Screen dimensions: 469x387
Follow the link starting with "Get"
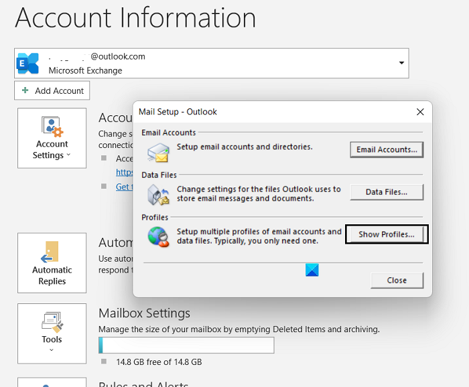click(123, 187)
